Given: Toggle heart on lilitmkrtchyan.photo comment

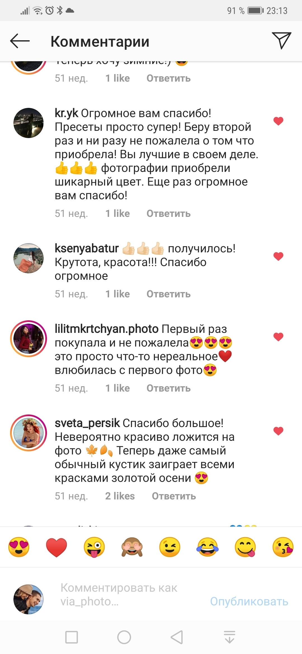Looking at the screenshot, I should (278, 337).
